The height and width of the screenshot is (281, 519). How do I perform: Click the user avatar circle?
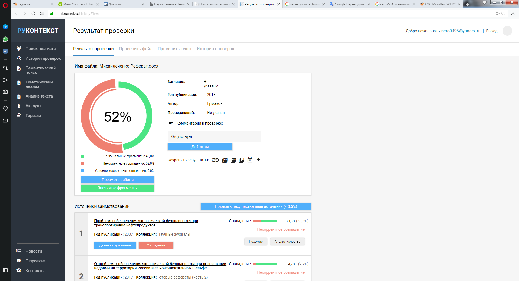[507, 31]
